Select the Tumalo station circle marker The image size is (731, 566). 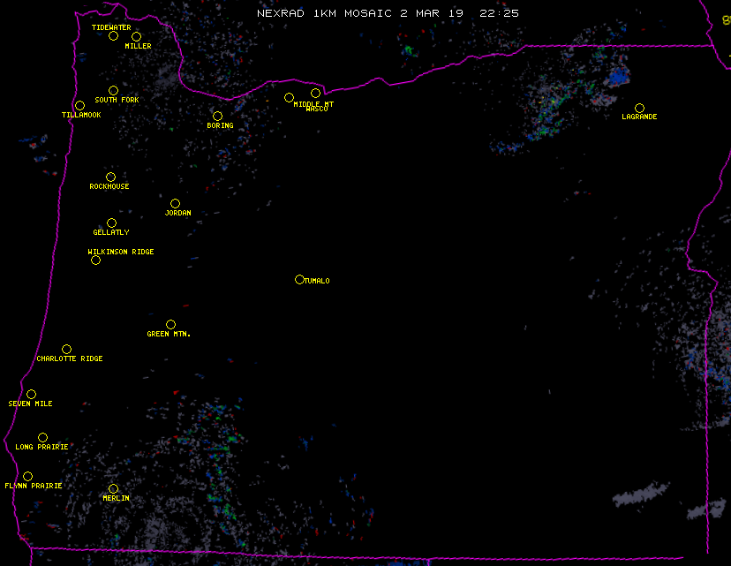299,280
